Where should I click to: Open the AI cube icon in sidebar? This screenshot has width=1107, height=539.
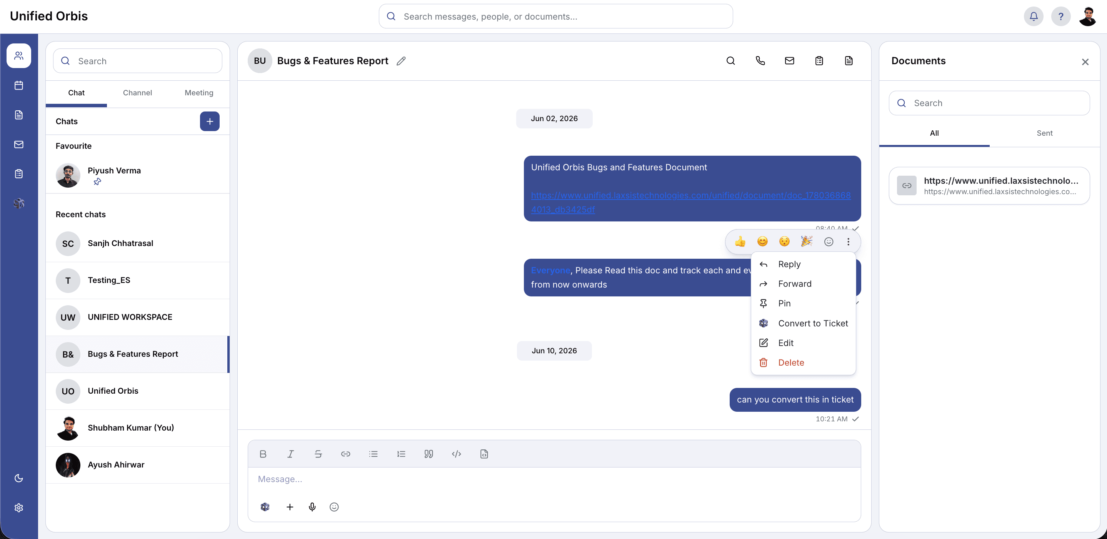click(x=19, y=203)
